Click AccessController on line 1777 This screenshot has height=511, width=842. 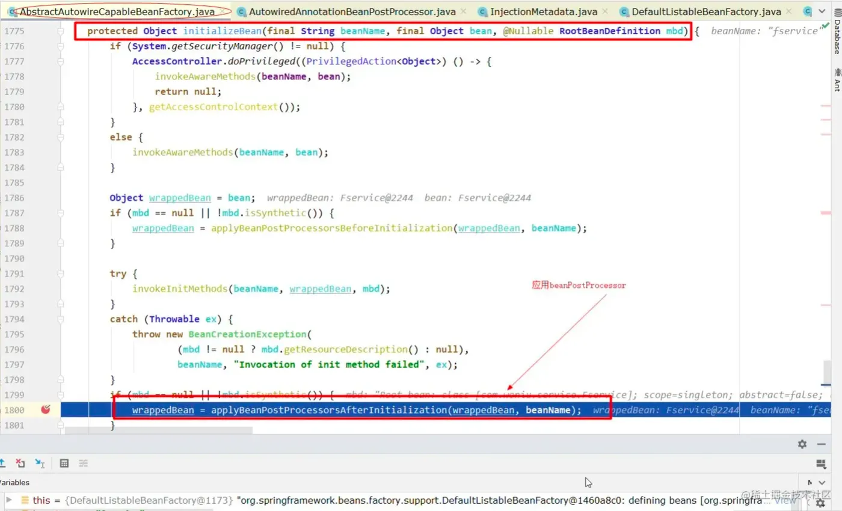point(177,61)
